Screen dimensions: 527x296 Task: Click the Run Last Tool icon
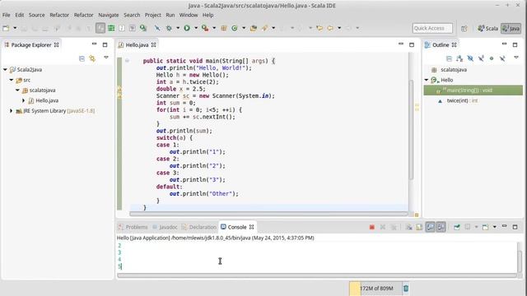coord(205,28)
